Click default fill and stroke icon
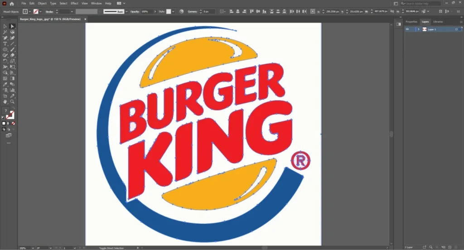Image resolution: width=464 pixels, height=250 pixels. (3, 118)
